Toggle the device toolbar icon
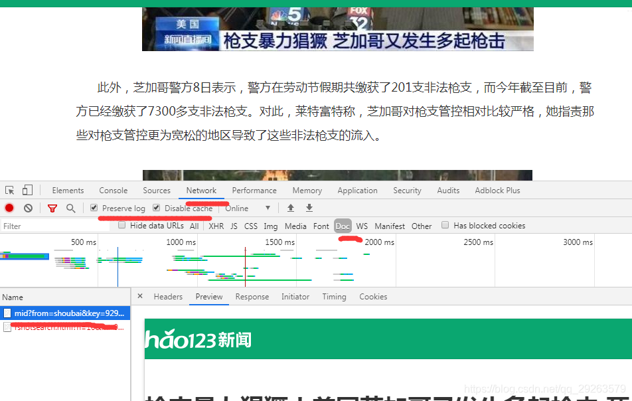 pyautogui.click(x=26, y=190)
